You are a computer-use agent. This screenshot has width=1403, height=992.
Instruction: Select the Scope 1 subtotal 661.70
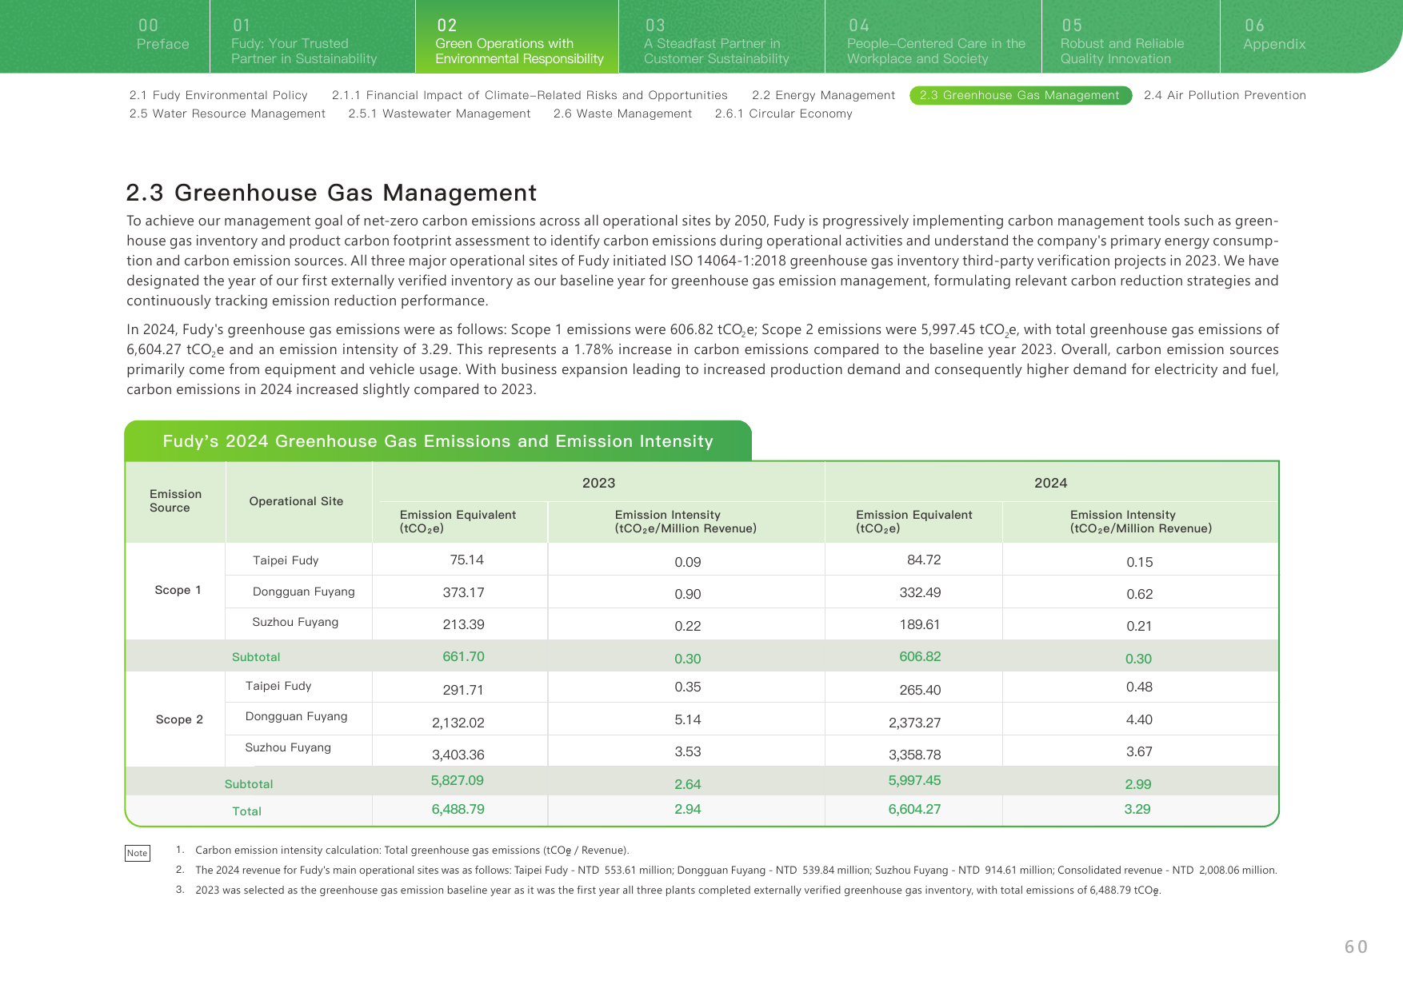click(463, 656)
